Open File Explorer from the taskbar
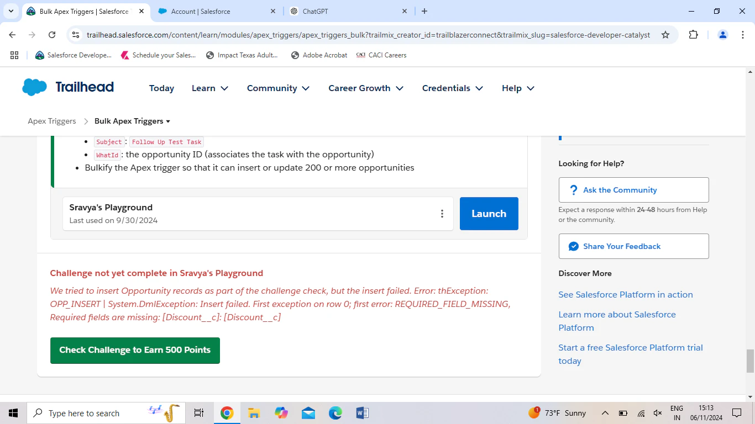755x424 pixels. [x=254, y=413]
